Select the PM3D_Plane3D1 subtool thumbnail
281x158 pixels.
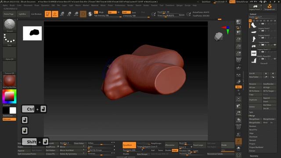click(x=254, y=53)
